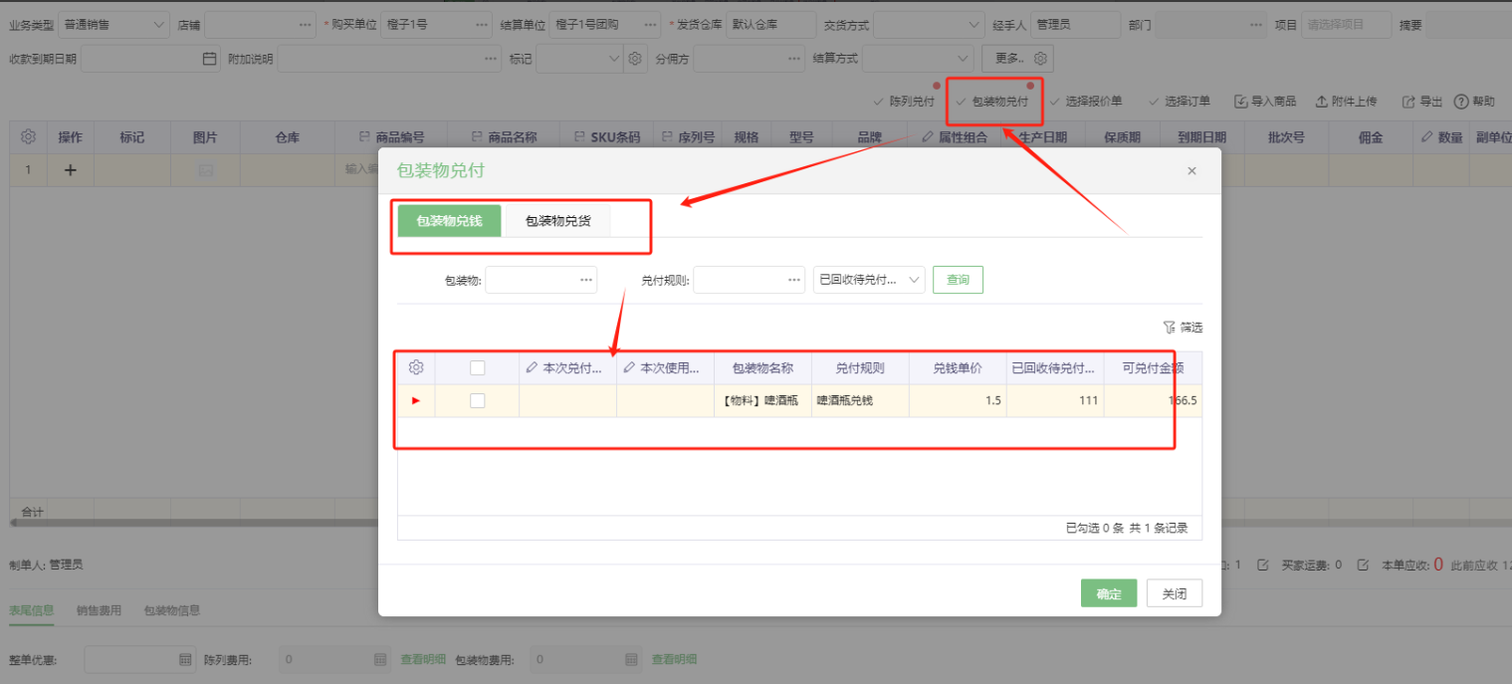The width and height of the screenshot is (1512, 684).
Task: Click 已回收待兑付 value 111
Action: click(1055, 400)
